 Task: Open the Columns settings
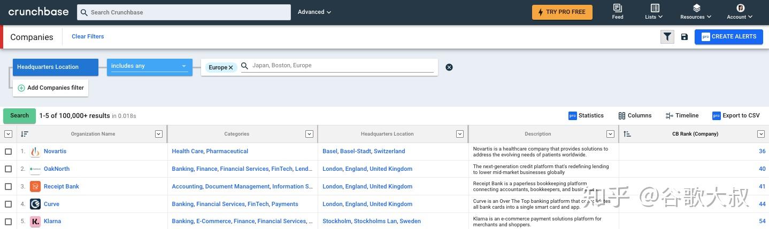point(635,115)
